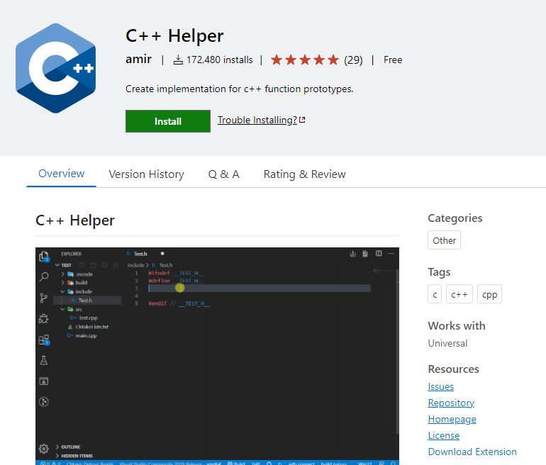Screen dimensions: 546x465
Task: Click the #endif line in the demo code
Action: (x=179, y=303)
